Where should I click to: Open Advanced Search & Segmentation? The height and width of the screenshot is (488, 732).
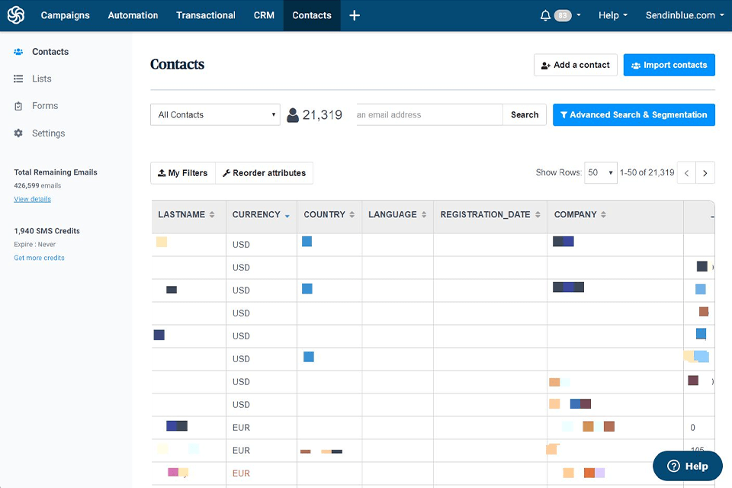point(634,115)
